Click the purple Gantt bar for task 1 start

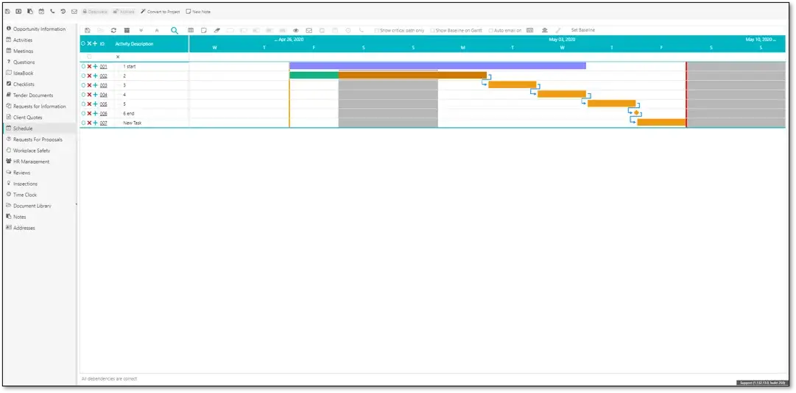(x=437, y=66)
